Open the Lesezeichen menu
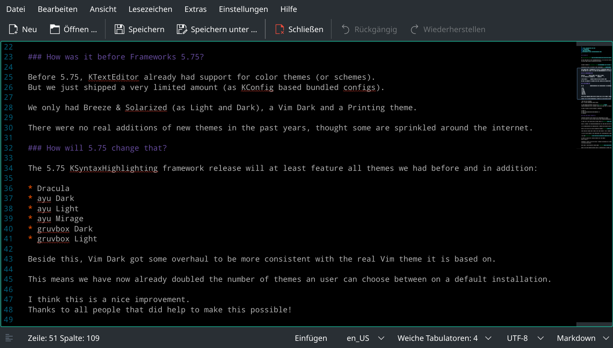The image size is (613, 348). coord(150,9)
